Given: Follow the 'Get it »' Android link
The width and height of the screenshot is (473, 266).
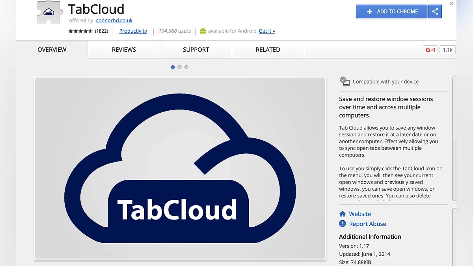Looking at the screenshot, I should point(267,31).
